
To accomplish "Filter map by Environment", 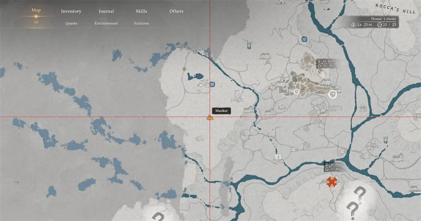I will [106, 23].
